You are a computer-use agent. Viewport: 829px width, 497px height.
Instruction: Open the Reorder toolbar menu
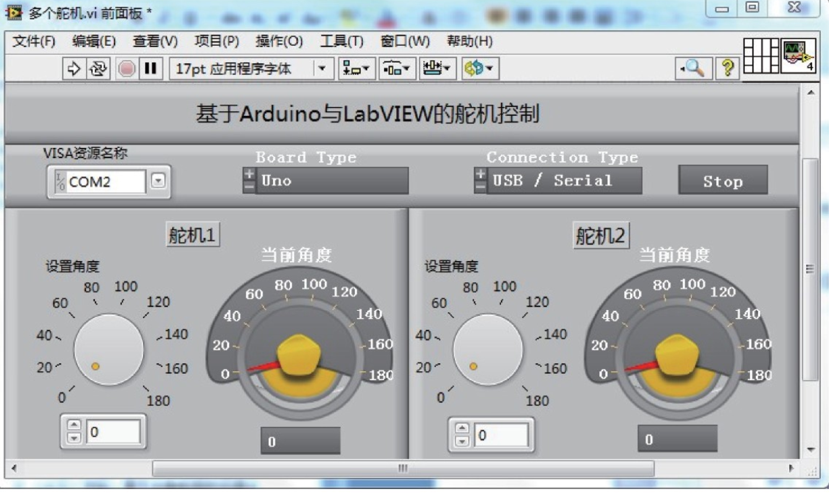coord(480,68)
